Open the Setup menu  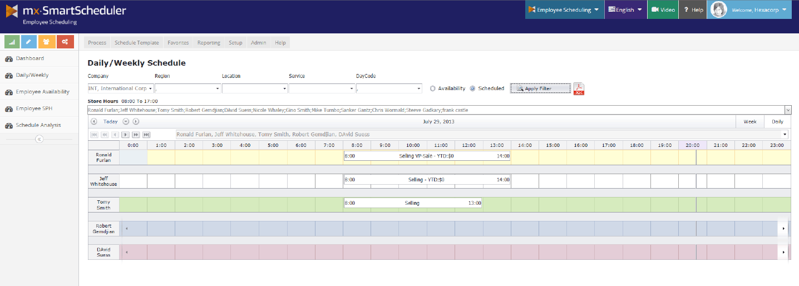pyautogui.click(x=235, y=43)
